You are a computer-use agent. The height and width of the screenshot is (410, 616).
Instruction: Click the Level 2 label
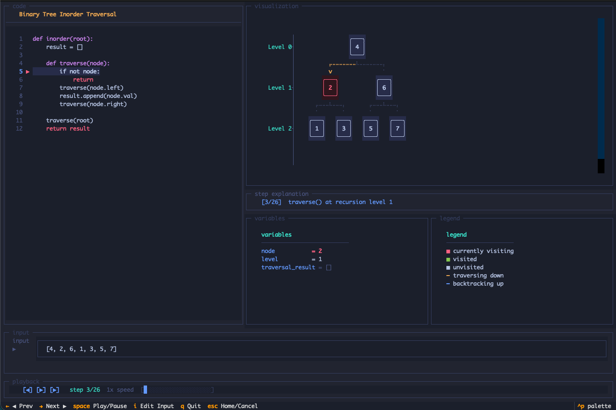(280, 129)
